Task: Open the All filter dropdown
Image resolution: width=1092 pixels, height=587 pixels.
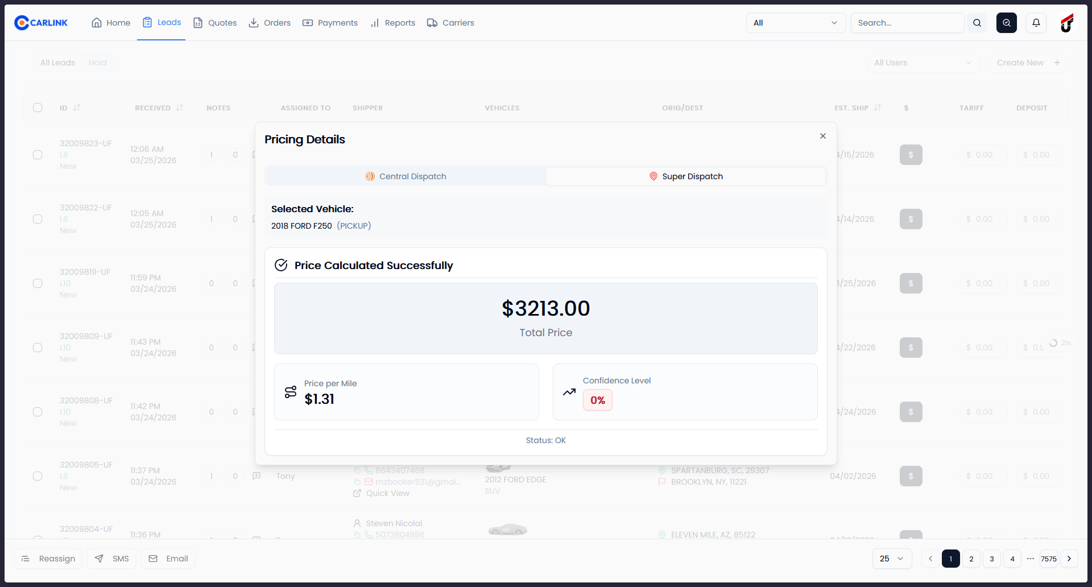Action: 795,23
